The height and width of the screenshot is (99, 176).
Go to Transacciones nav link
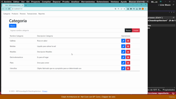point(32,14)
